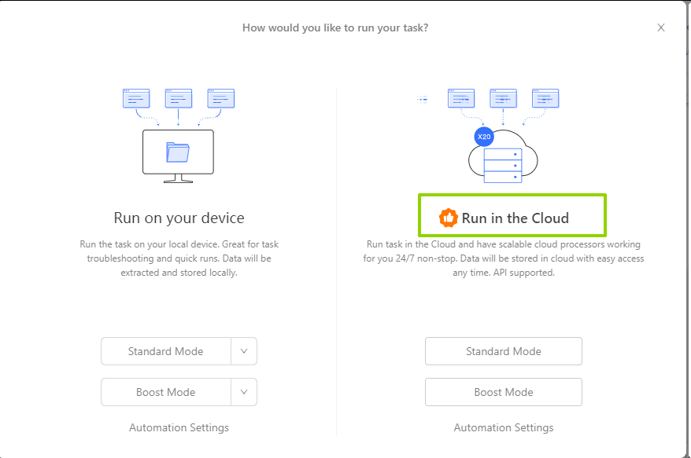
Task: Open Automation Settings under Run in the Cloud
Action: [x=504, y=427]
